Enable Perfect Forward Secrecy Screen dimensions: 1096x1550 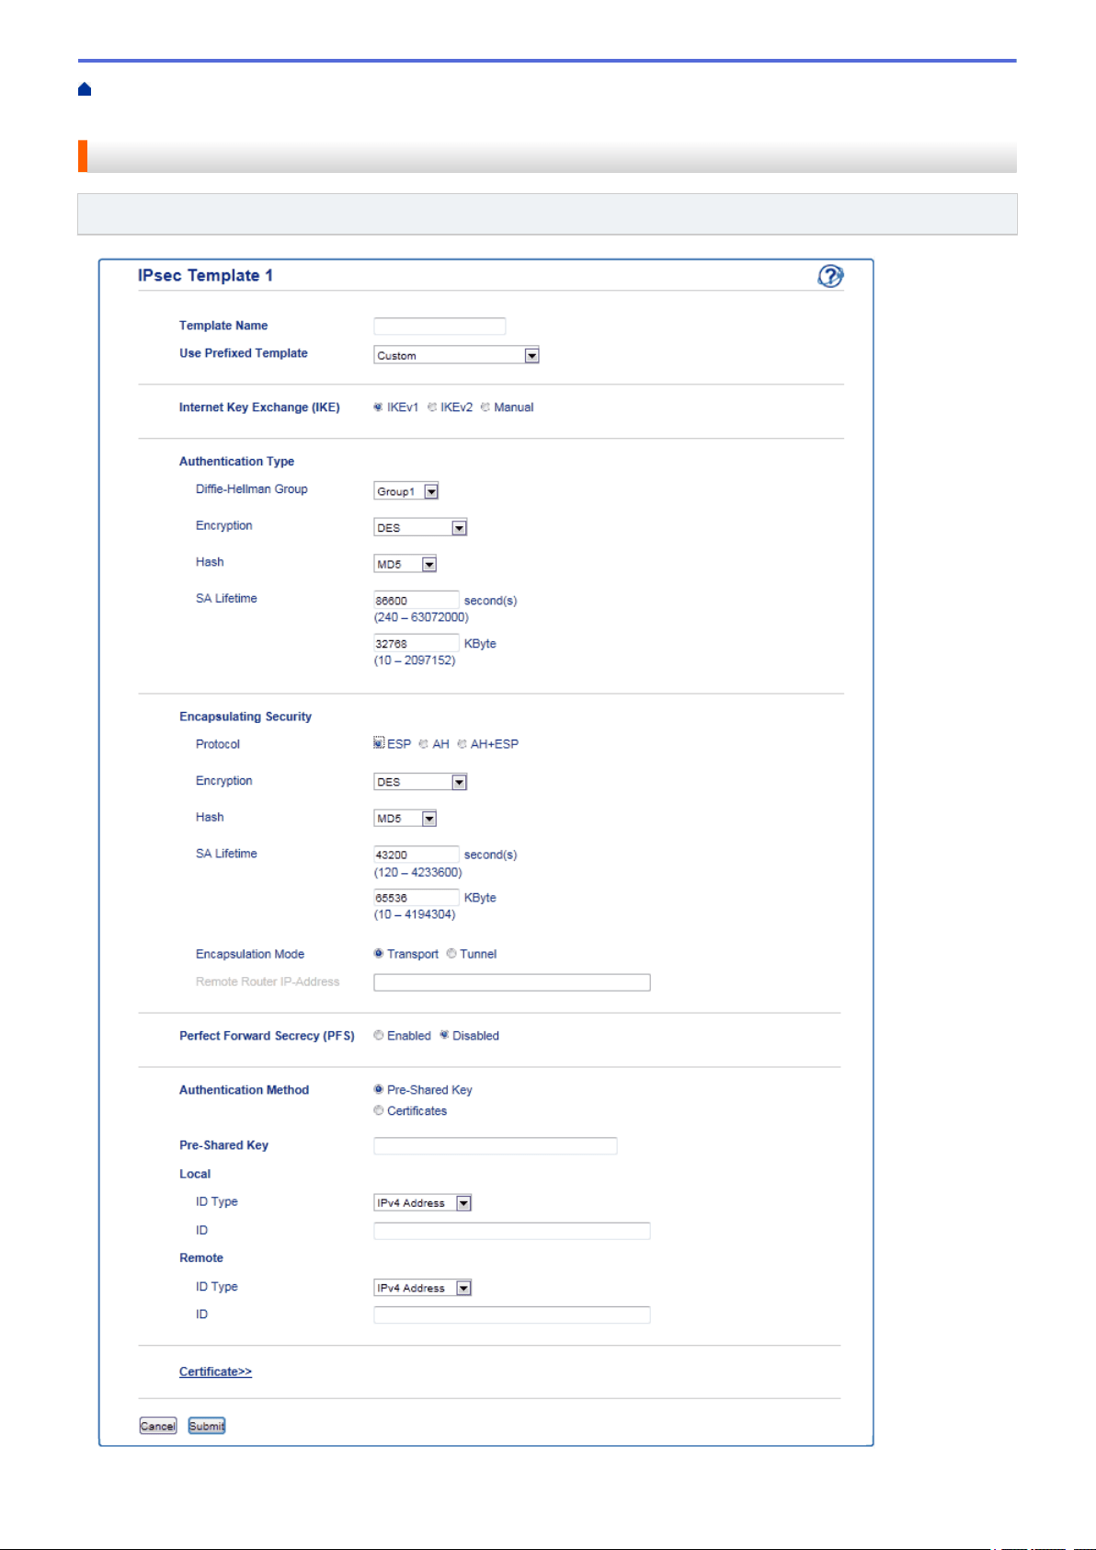(402, 1036)
